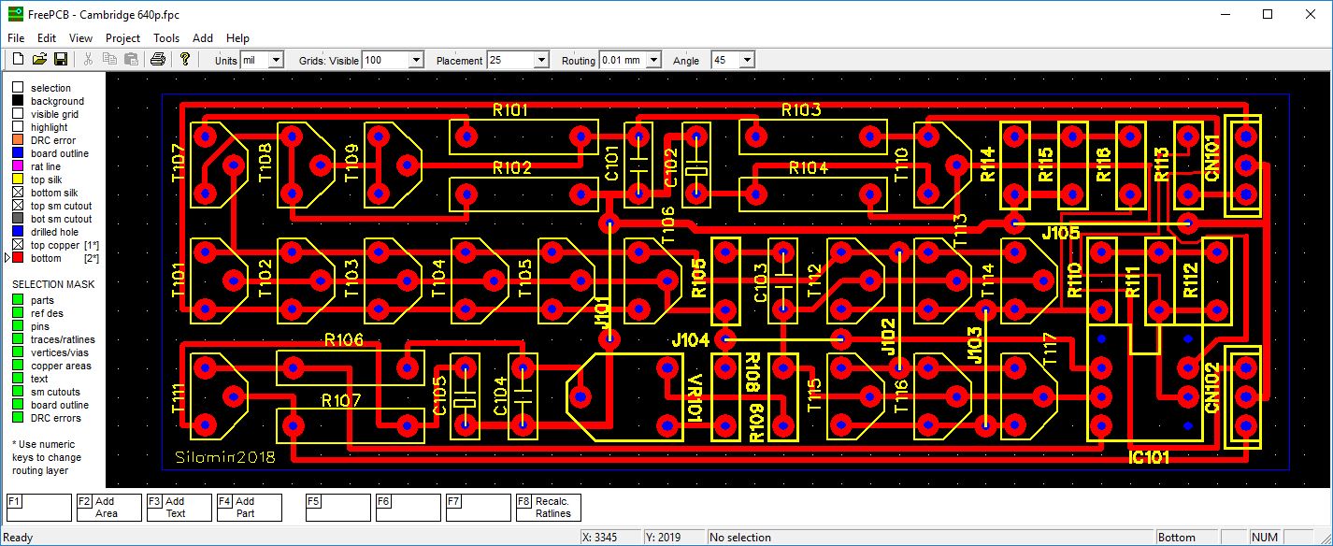Toggle visibility of bottom silk layer
The image size is (1333, 546).
coord(18,193)
